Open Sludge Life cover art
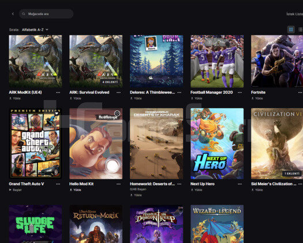 tap(35, 224)
